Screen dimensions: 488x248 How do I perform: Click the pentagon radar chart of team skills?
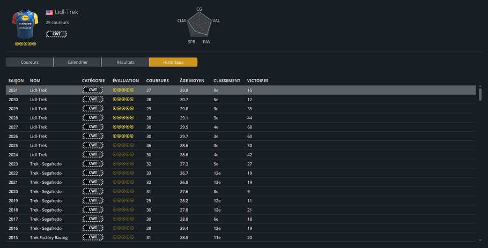pyautogui.click(x=199, y=26)
